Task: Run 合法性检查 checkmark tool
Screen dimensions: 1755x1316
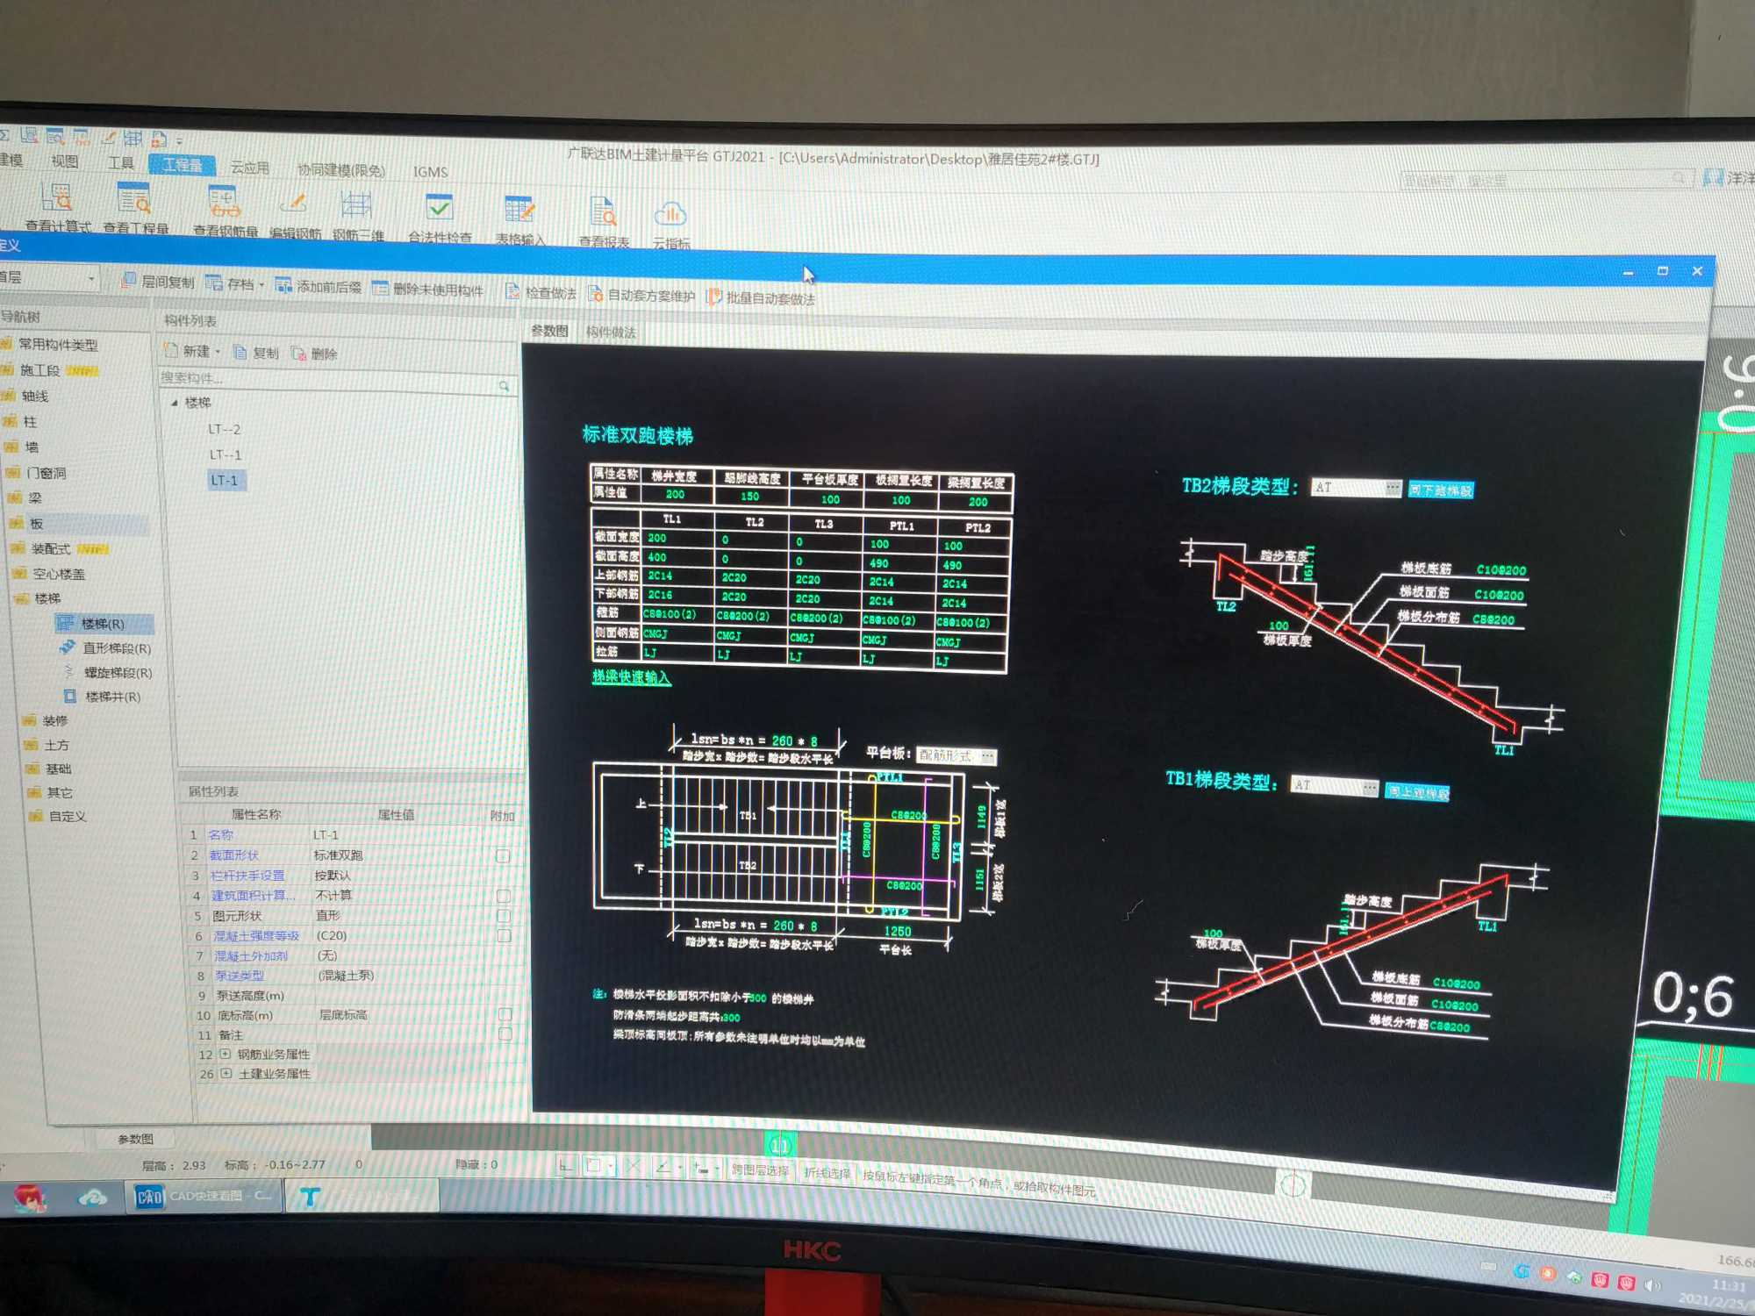Action: [440, 218]
